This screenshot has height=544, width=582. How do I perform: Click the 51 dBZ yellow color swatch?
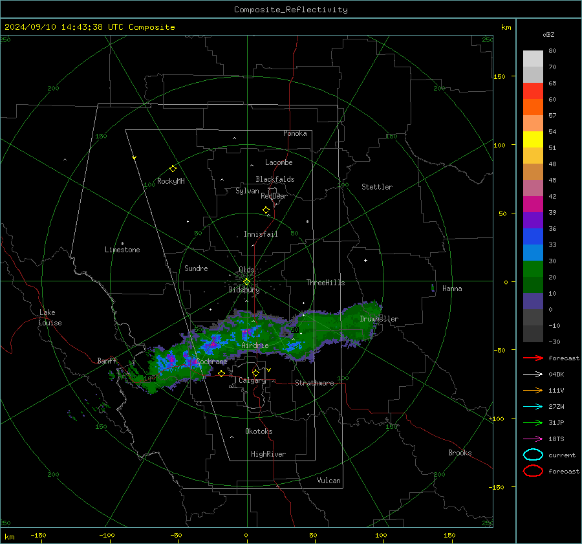(533, 139)
